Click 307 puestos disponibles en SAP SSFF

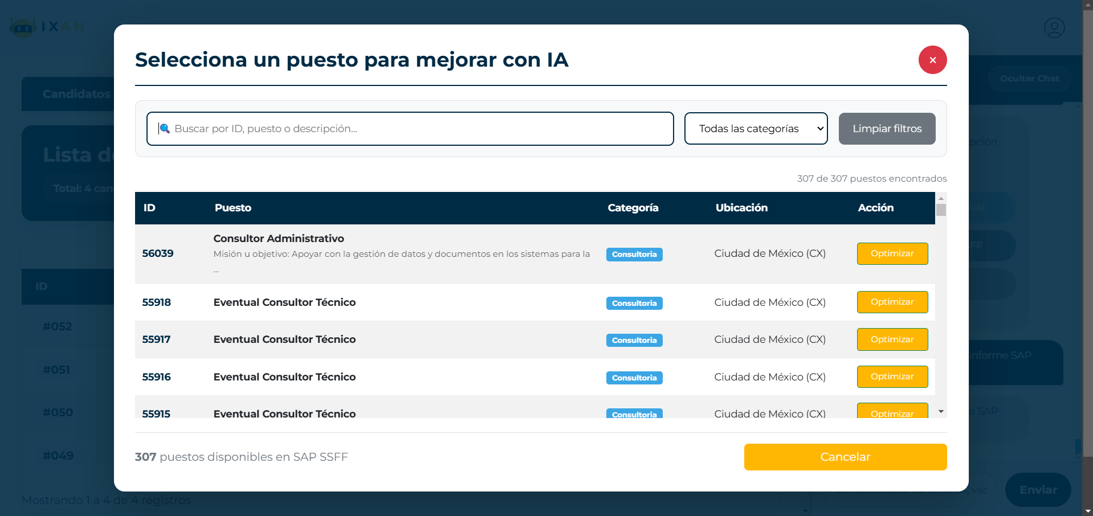pos(241,457)
